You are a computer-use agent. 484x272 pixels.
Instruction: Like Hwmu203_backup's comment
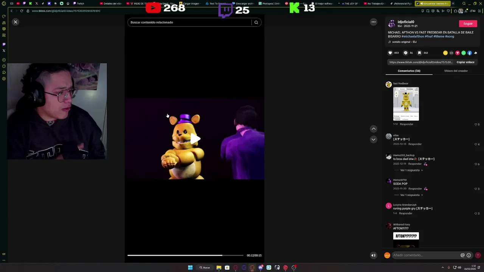476,164
